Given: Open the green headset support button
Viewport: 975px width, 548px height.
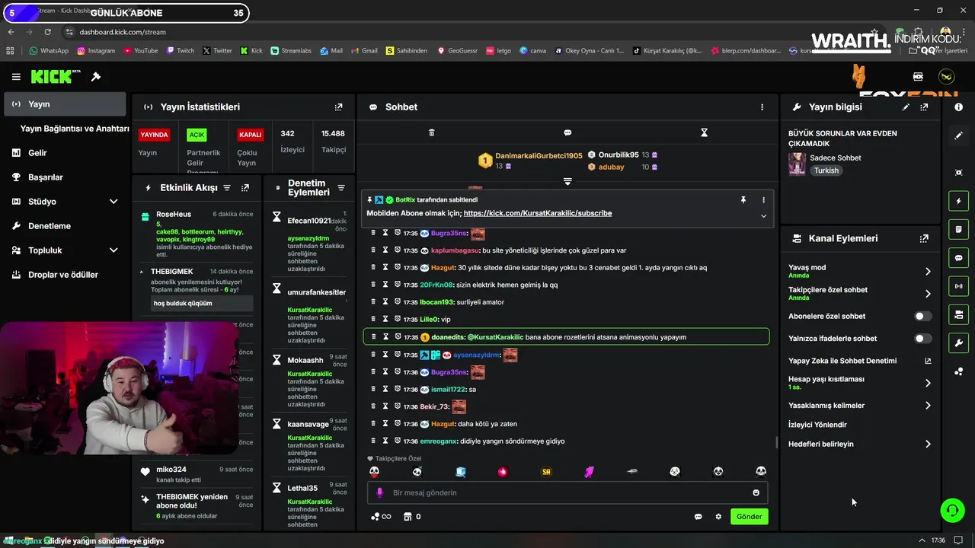Looking at the screenshot, I should click(952, 510).
